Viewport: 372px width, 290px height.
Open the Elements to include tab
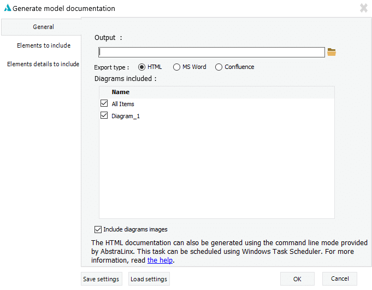tap(43, 45)
